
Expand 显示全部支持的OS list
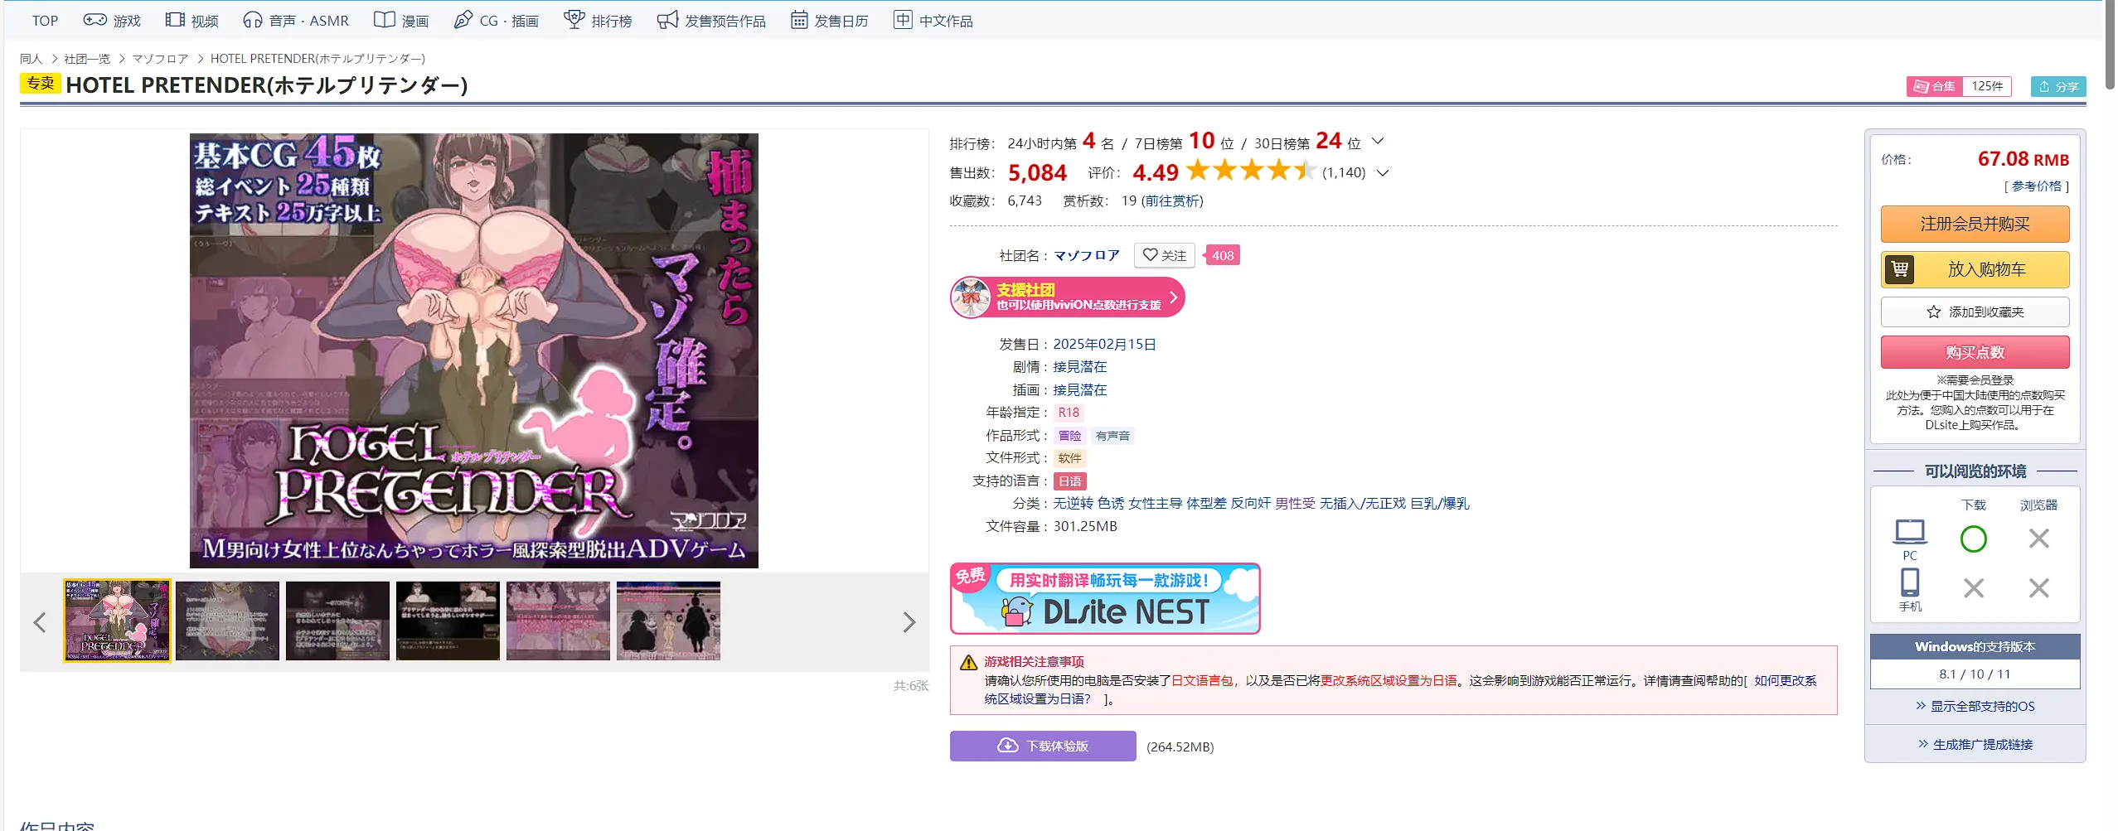[x=1975, y=706]
